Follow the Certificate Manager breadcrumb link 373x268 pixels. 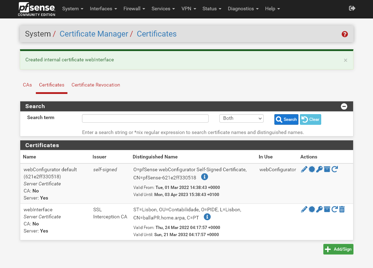93,34
